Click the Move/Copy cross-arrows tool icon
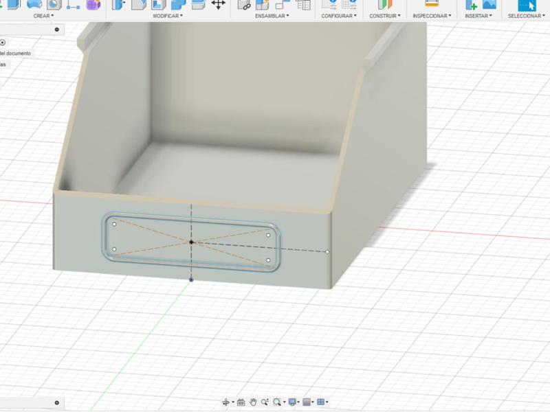This screenshot has width=550, height=412. (218, 4)
